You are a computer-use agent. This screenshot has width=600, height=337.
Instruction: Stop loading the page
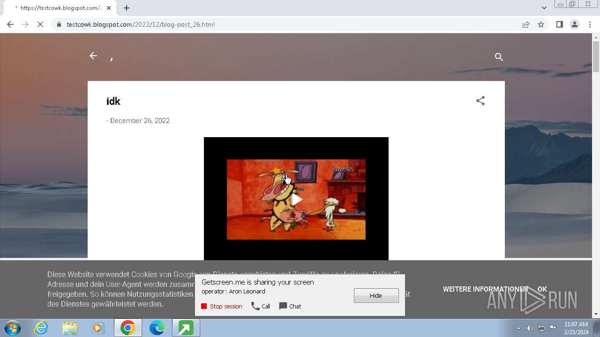click(x=40, y=24)
